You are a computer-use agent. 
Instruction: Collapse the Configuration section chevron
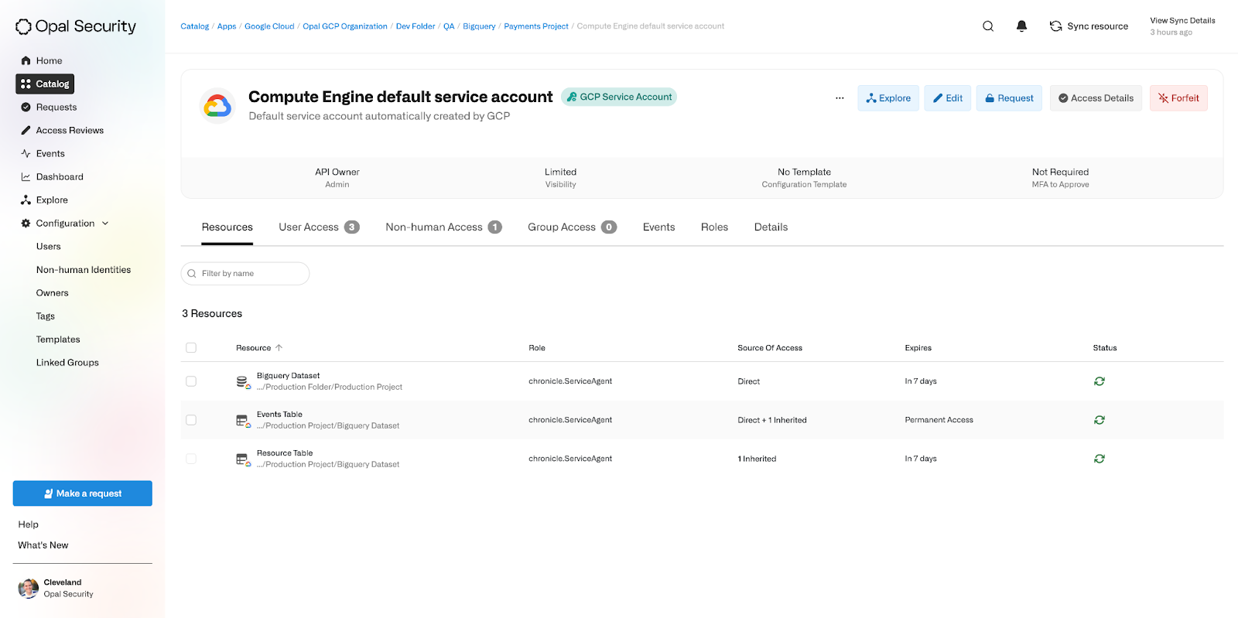pos(105,223)
